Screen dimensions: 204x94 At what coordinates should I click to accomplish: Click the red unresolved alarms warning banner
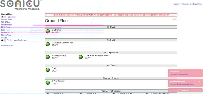[111, 15]
